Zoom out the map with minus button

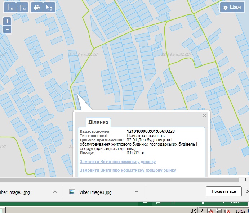7,29
